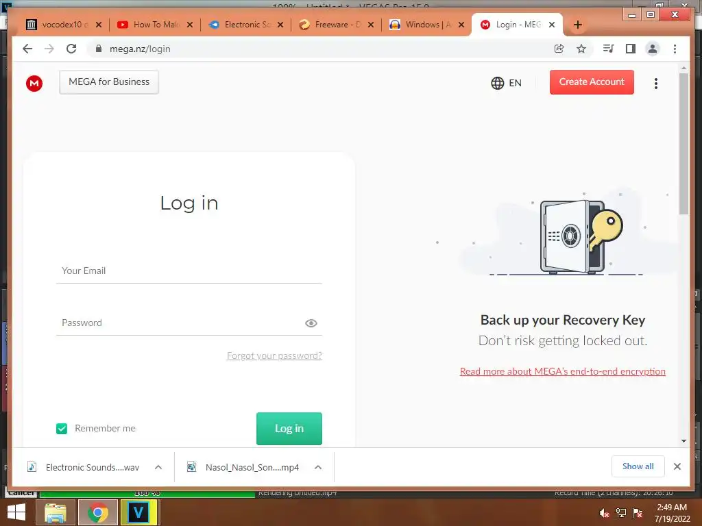The image size is (702, 526).
Task: Click the MEGA for Business button
Action: 109,82
